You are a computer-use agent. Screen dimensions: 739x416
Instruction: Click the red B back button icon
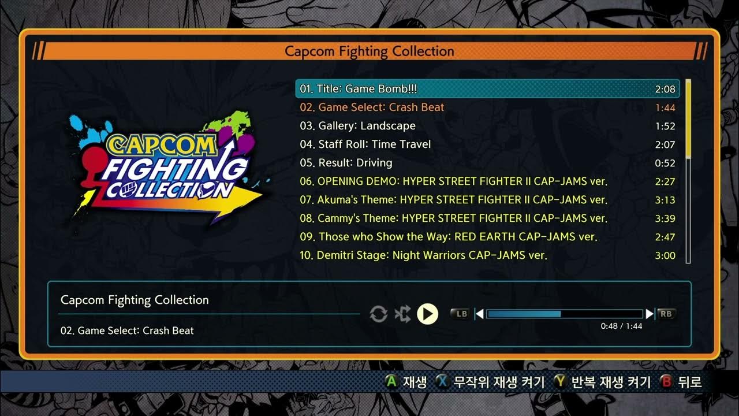tap(666, 381)
